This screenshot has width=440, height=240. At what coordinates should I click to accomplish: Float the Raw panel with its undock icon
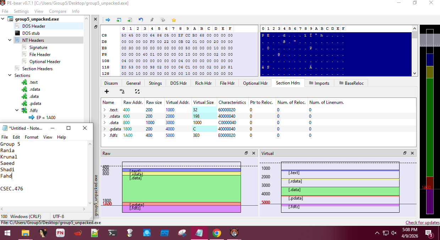(246, 153)
